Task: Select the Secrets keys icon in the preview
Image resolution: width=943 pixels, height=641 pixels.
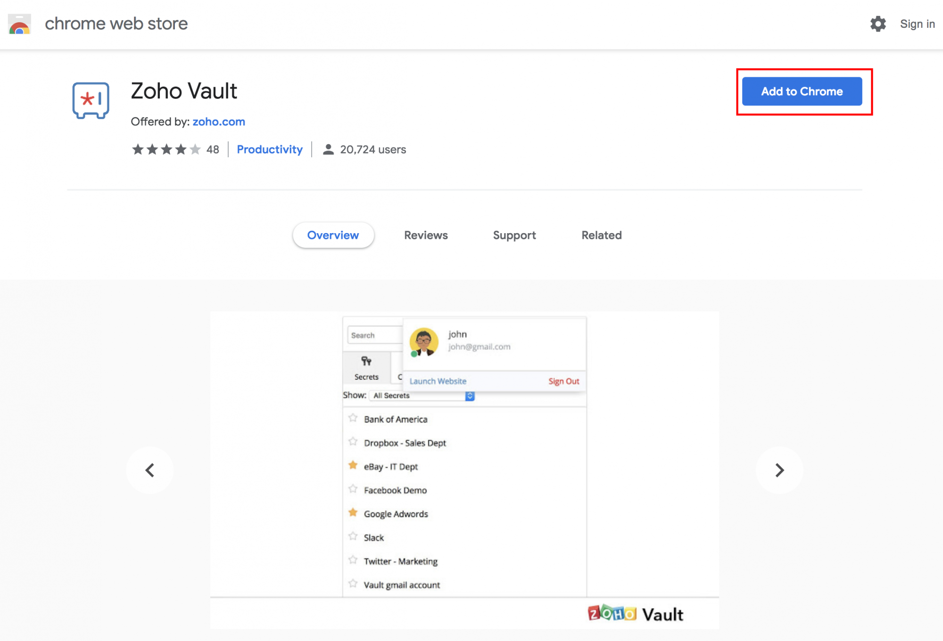Action: 366,362
